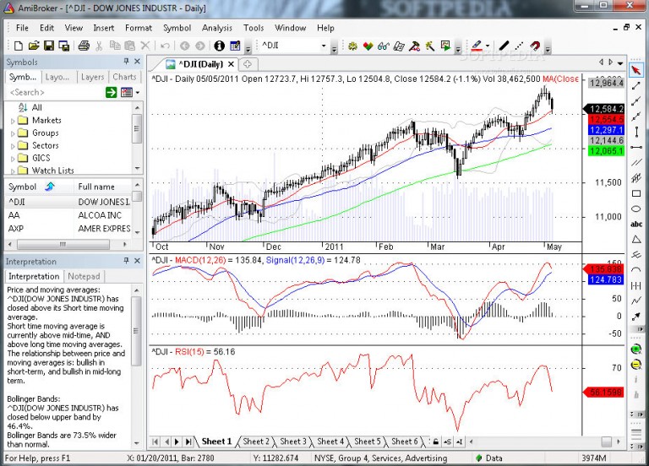Toggle the magnet snap-to-price tool
Viewport: 649px width, 466px height.
(535, 46)
